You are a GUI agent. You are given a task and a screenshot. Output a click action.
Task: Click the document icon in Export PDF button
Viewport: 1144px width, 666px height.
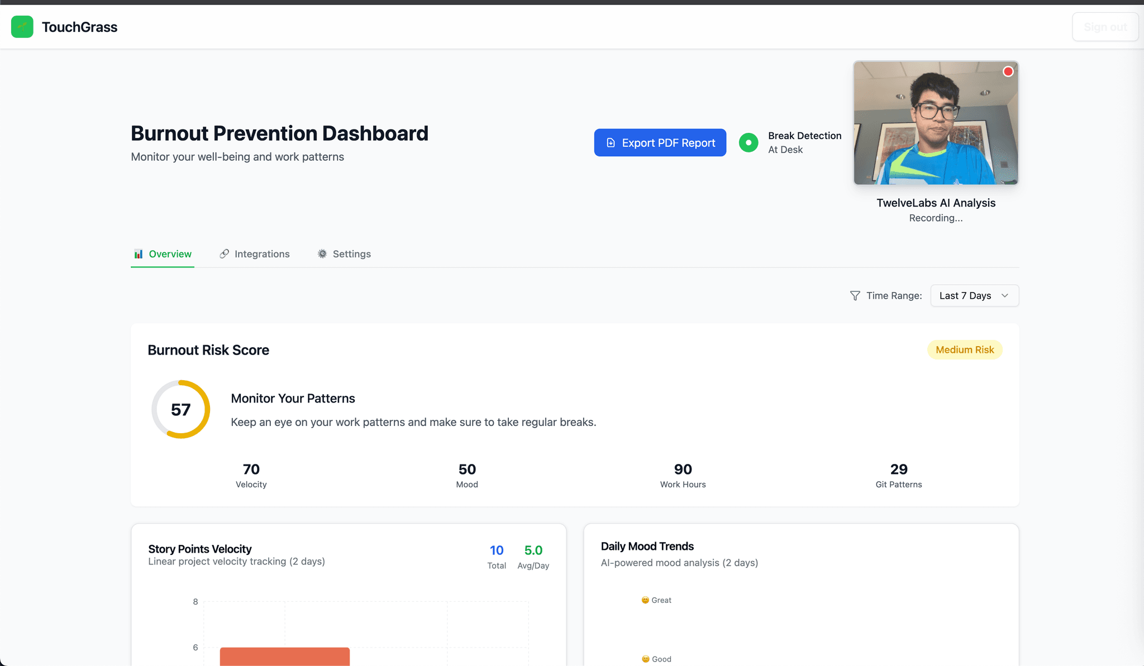(x=611, y=143)
